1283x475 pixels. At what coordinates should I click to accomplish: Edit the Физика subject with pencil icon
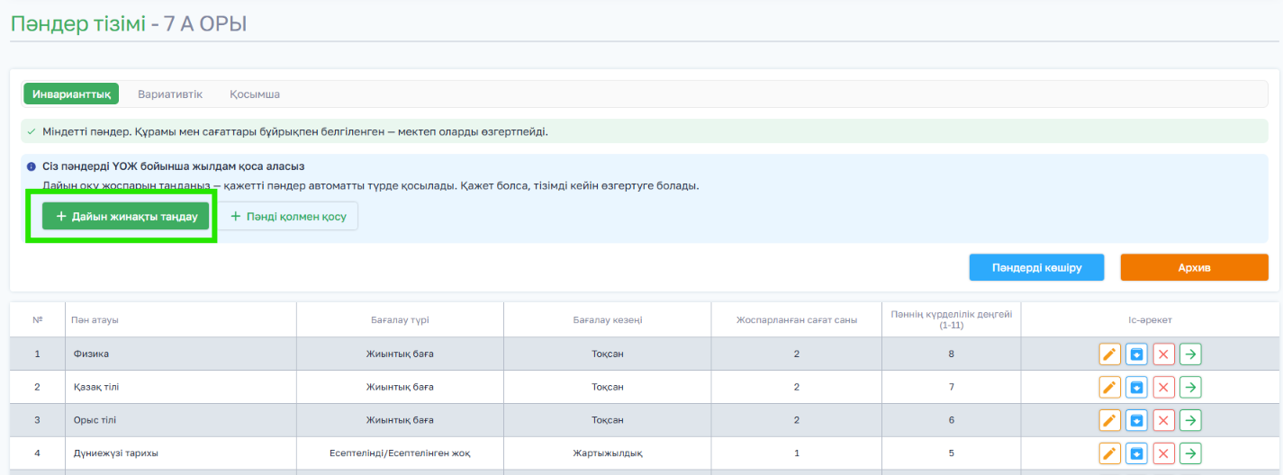(x=1110, y=354)
